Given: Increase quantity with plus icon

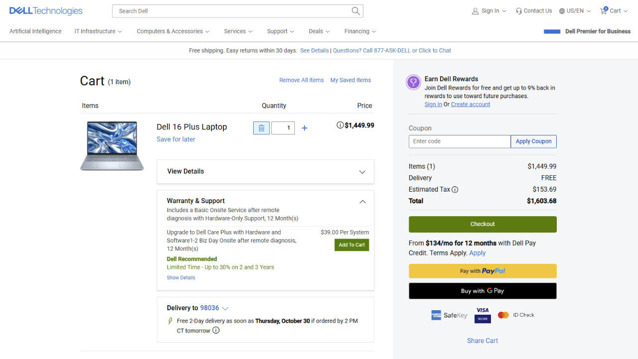Looking at the screenshot, I should tap(305, 128).
